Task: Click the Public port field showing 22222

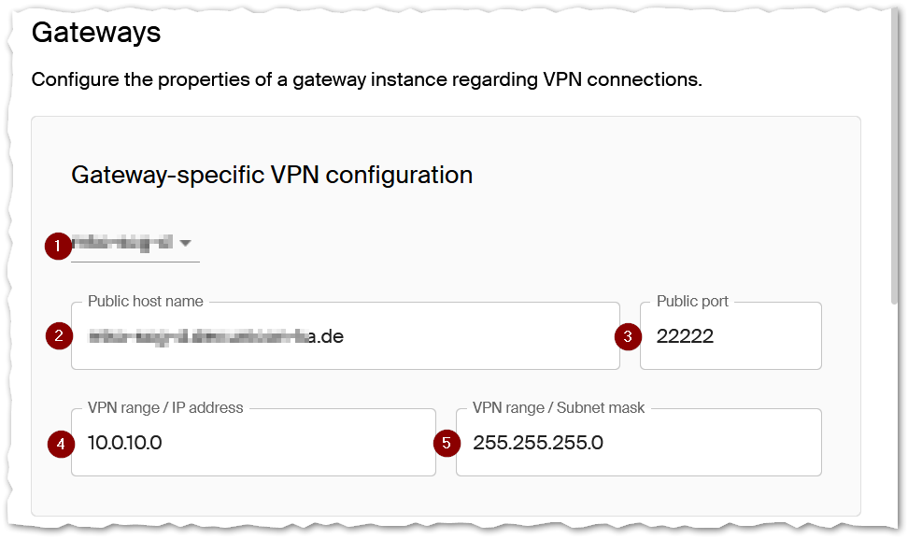Action: pyautogui.click(x=731, y=336)
